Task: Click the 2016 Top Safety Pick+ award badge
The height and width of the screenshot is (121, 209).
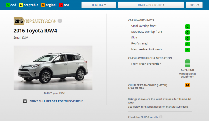Action: tap(35, 21)
